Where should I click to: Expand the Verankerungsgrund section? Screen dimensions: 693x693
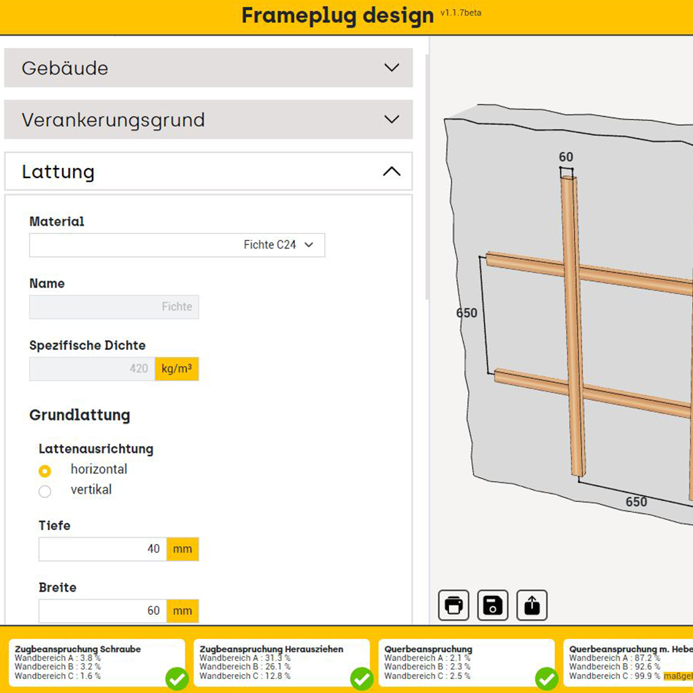208,120
